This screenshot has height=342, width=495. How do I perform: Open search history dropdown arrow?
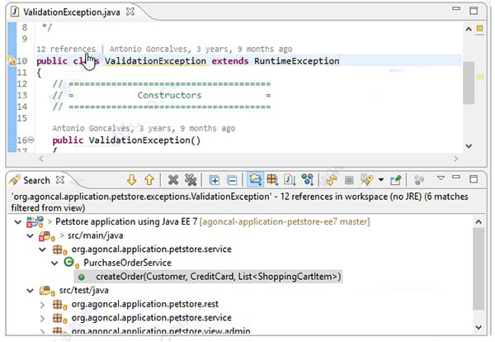(x=381, y=180)
